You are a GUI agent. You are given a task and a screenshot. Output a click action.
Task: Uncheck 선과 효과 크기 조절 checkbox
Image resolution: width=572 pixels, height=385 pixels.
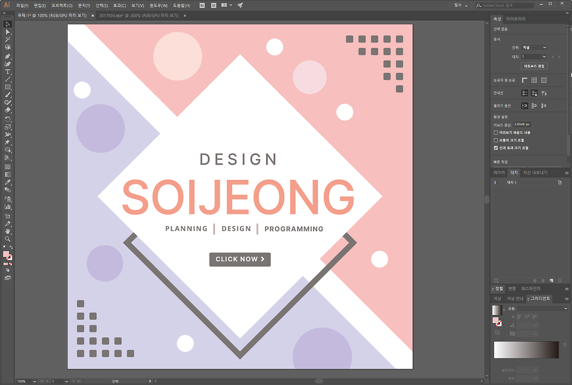click(x=496, y=148)
